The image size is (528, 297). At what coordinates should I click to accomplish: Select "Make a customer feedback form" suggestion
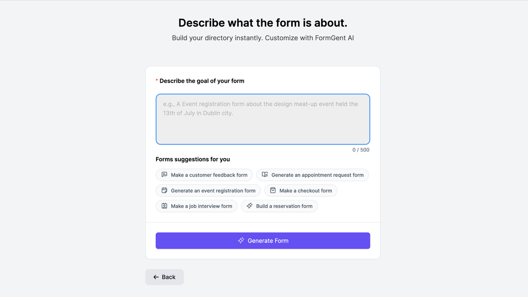click(x=204, y=175)
